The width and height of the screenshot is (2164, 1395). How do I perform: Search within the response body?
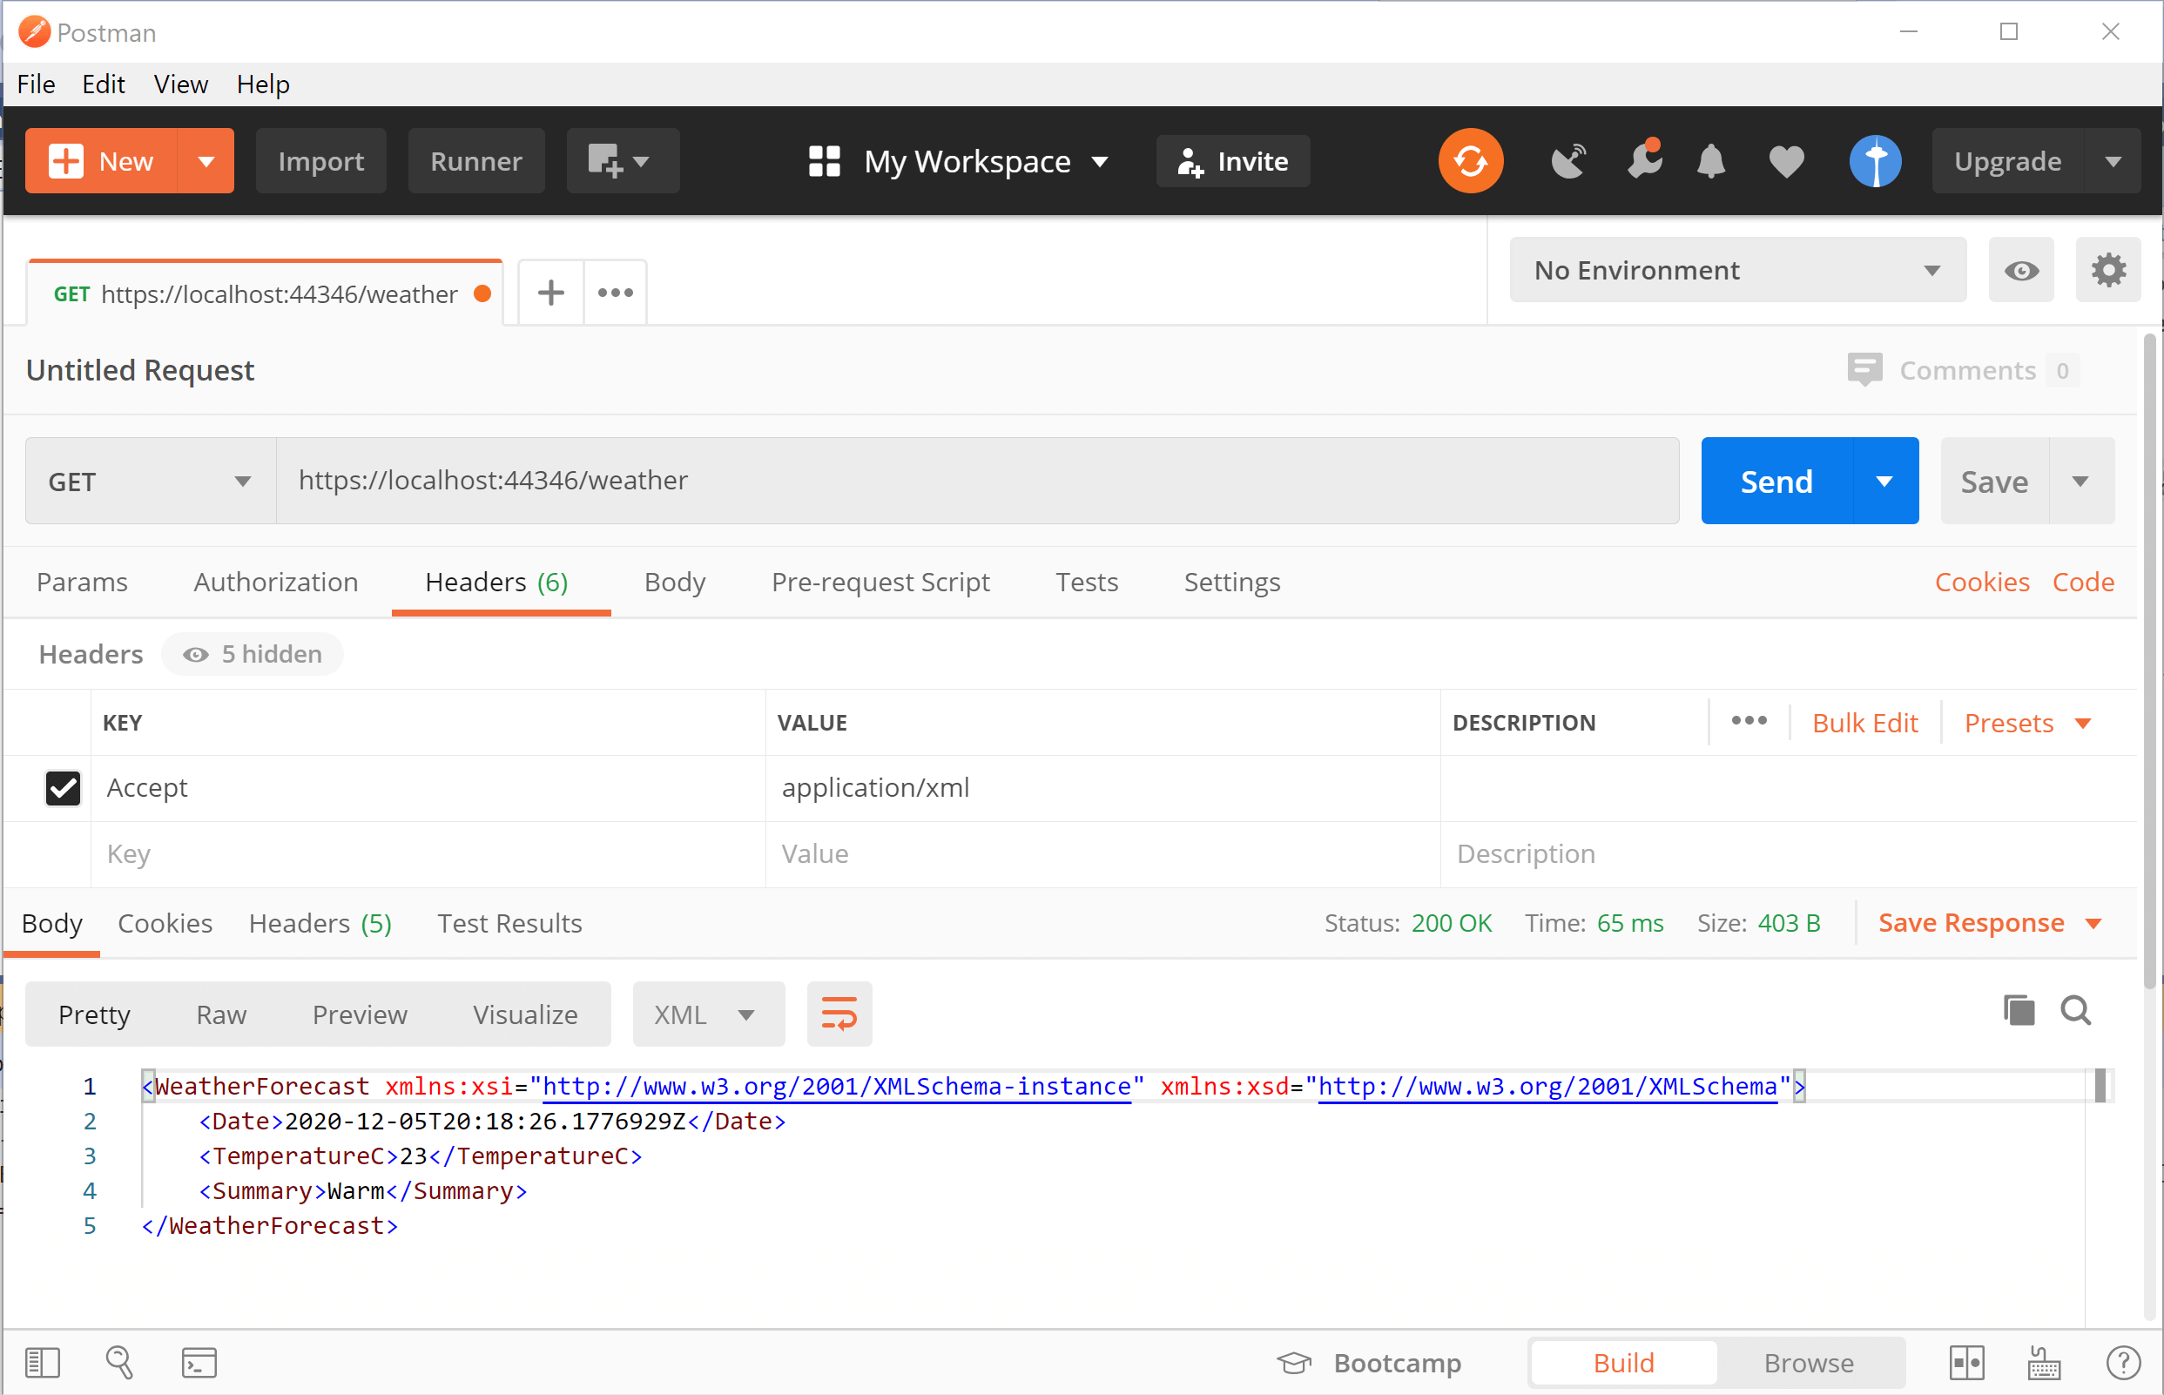coord(2076,1010)
